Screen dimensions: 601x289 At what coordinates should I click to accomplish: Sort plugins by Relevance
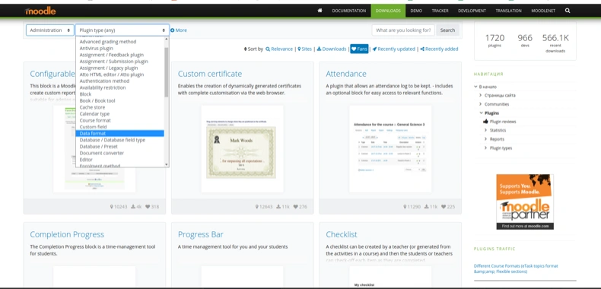click(279, 49)
